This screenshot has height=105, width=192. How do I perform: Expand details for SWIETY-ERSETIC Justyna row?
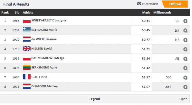pyautogui.click(x=185, y=21)
